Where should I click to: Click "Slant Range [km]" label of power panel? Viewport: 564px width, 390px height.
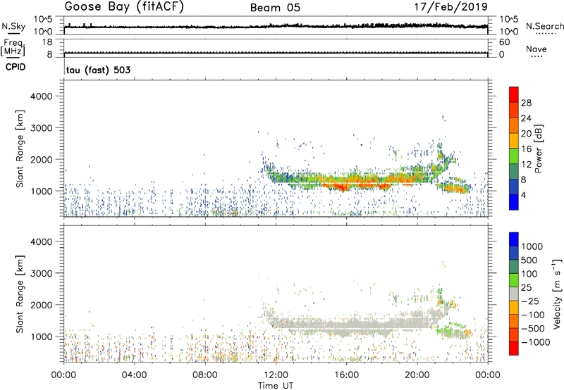20,149
